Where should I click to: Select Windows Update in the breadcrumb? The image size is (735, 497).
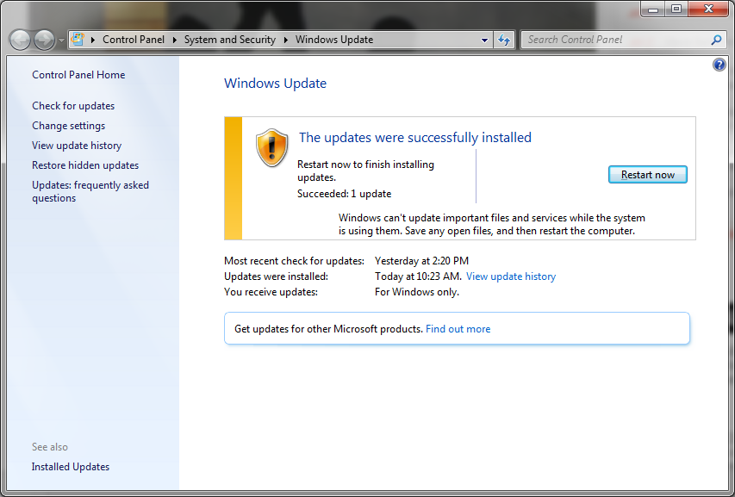(334, 40)
